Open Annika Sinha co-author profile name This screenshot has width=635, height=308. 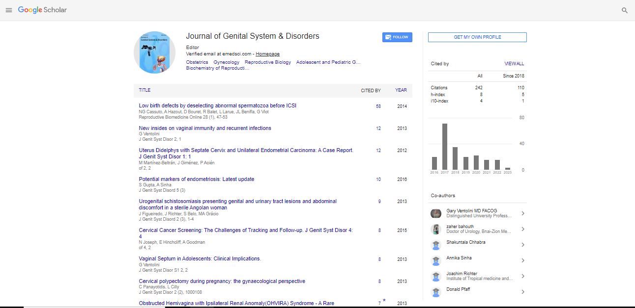point(459,258)
